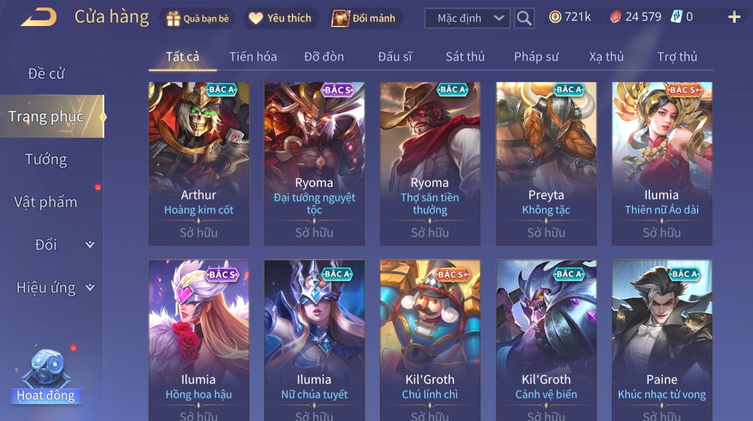Switch to the Sát thủ tab
The image size is (753, 421).
(x=465, y=57)
